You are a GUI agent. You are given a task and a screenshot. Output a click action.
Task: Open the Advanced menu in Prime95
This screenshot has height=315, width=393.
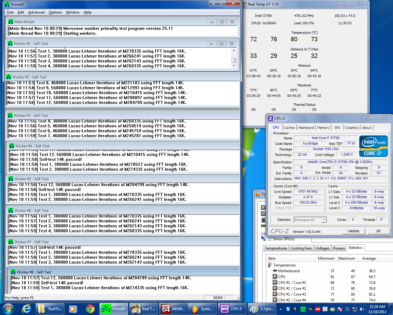[36, 12]
